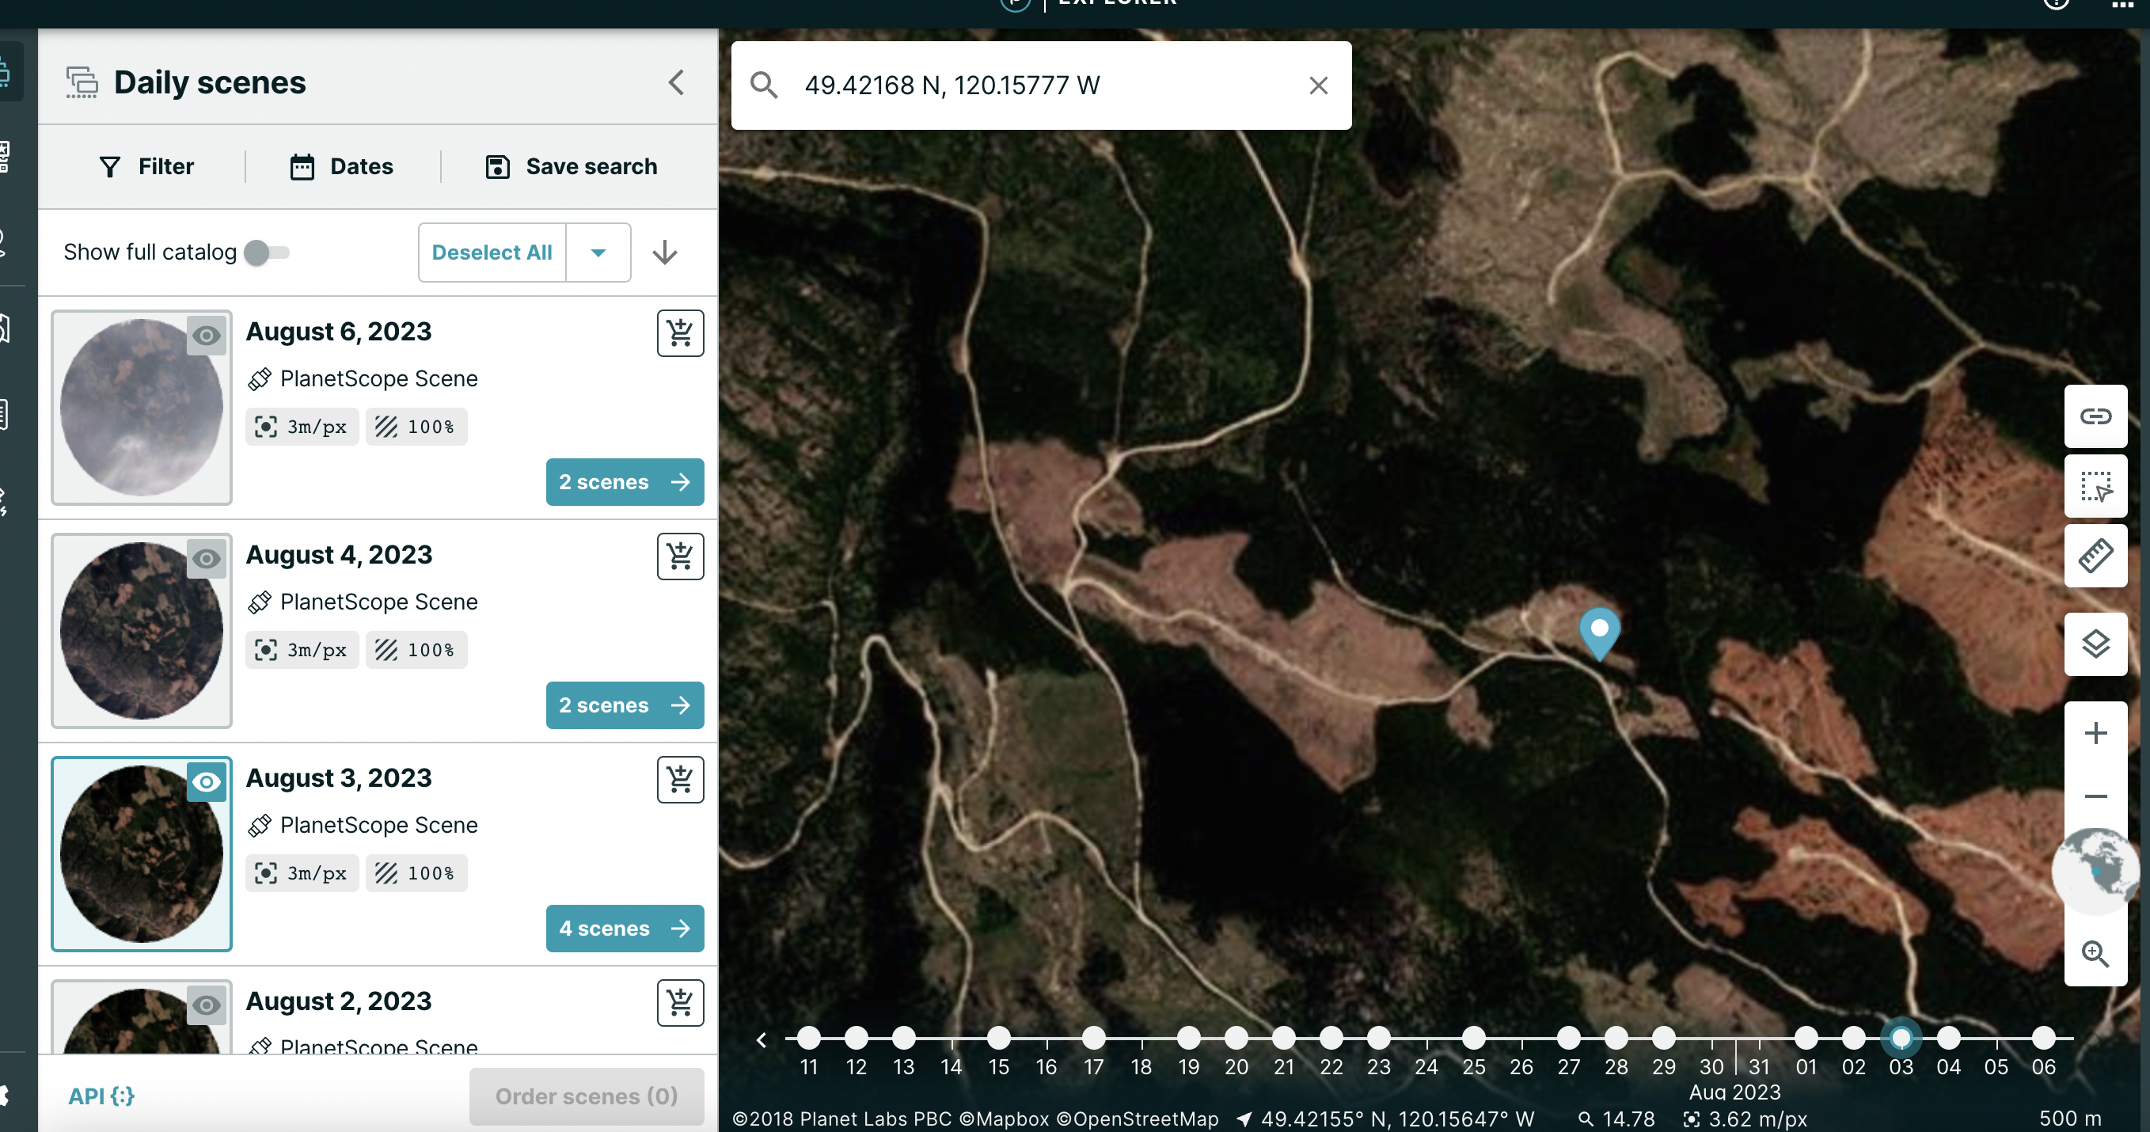The image size is (2150, 1132).
Task: Select timeline date 11
Action: (x=808, y=1038)
